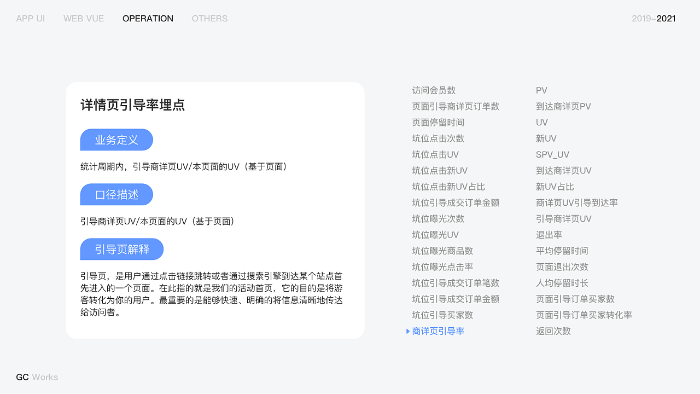Select 访问会员数 in the list
The image size is (700, 394).
pos(434,90)
